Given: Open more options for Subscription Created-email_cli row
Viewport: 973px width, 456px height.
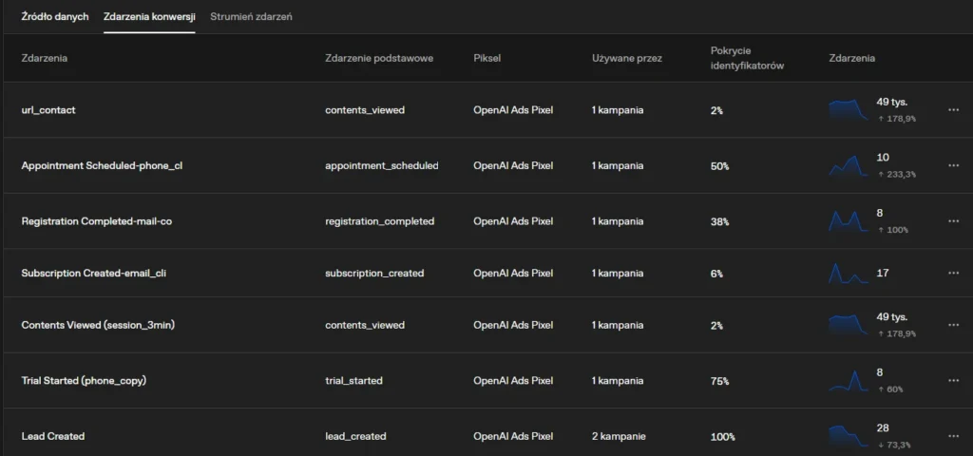Looking at the screenshot, I should 953,273.
